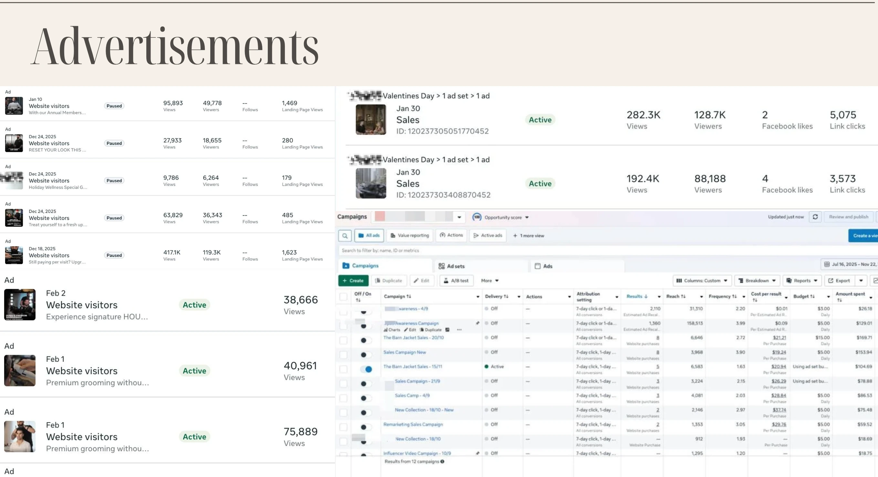Viewport: 878px width, 477px height.
Task: Click the calendar icon of the date range
Action: point(827,264)
